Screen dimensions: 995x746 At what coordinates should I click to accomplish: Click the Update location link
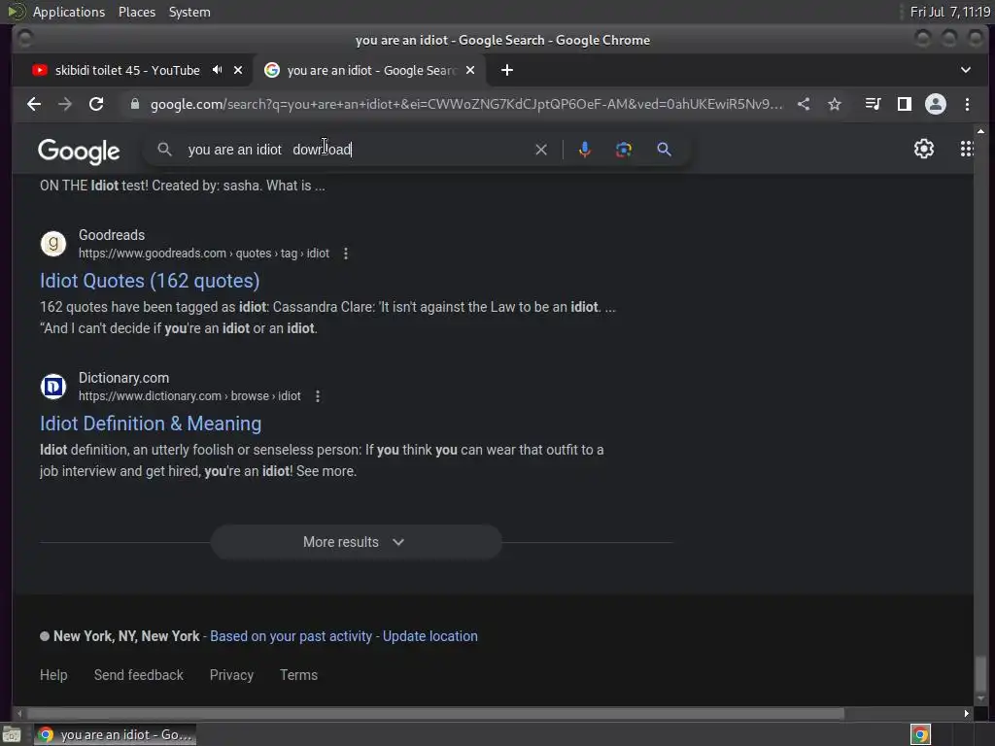[x=430, y=636]
